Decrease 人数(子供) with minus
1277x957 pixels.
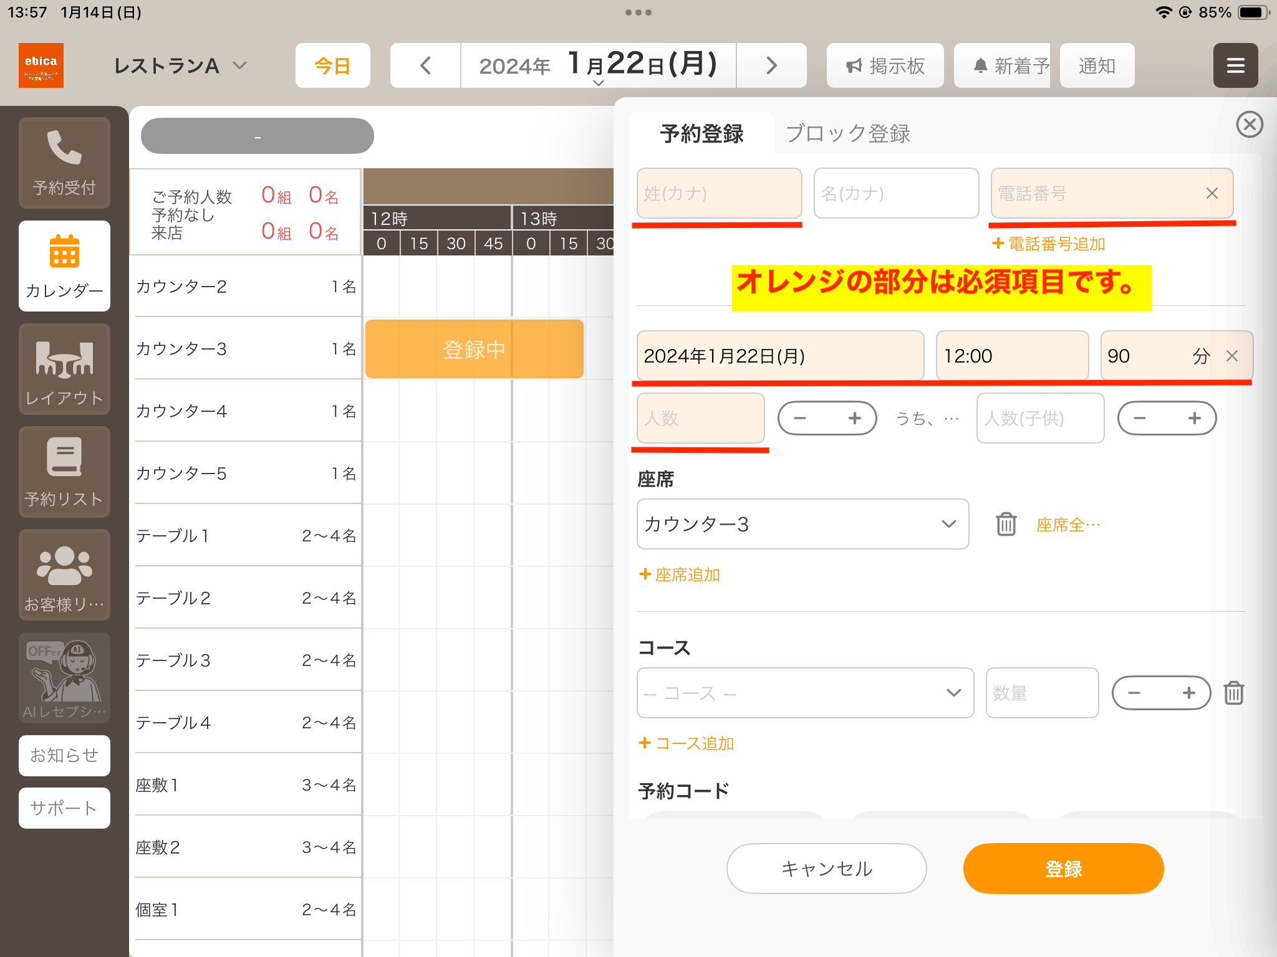click(1140, 418)
